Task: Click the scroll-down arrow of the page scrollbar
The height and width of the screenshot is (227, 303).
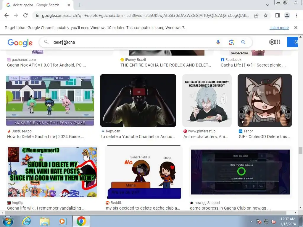Action: (300, 207)
